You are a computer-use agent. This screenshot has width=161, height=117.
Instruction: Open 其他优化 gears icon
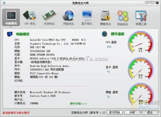point(123,16)
